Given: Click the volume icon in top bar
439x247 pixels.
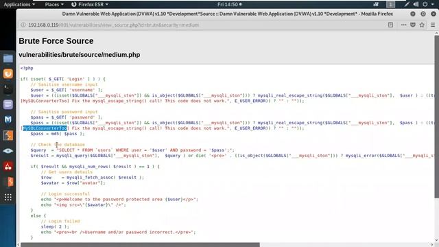Looking at the screenshot, I should 416,5.
